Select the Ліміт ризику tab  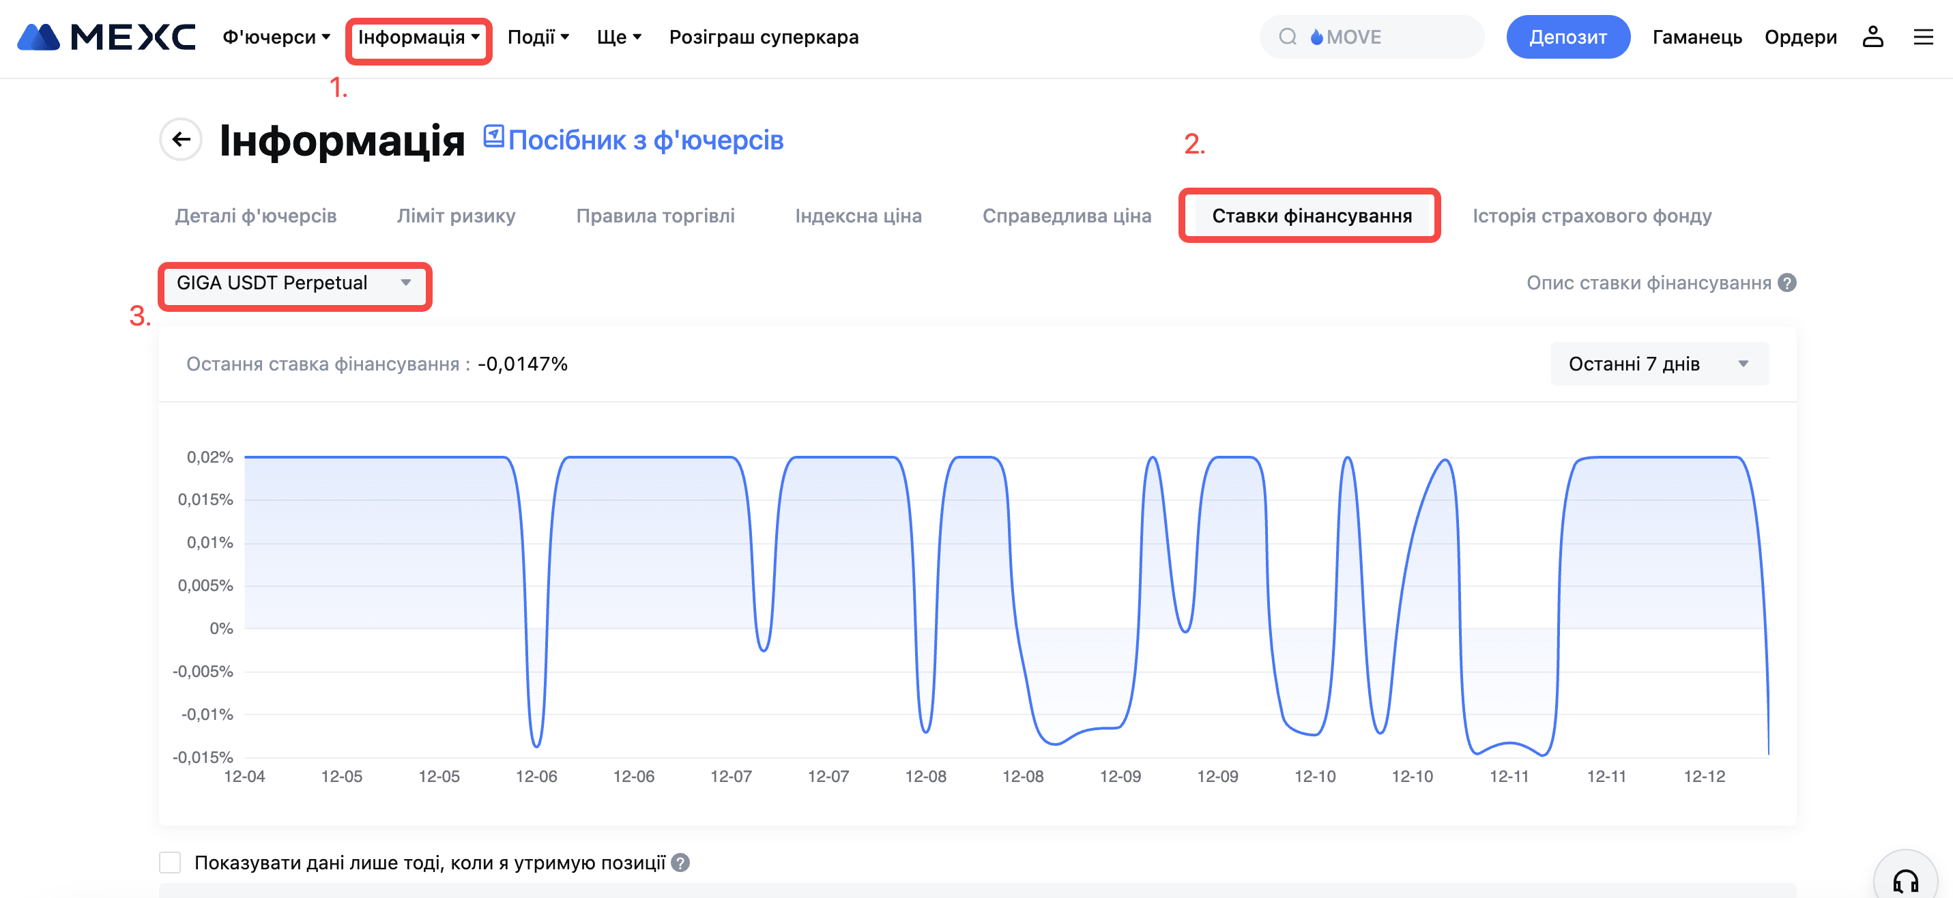456,216
